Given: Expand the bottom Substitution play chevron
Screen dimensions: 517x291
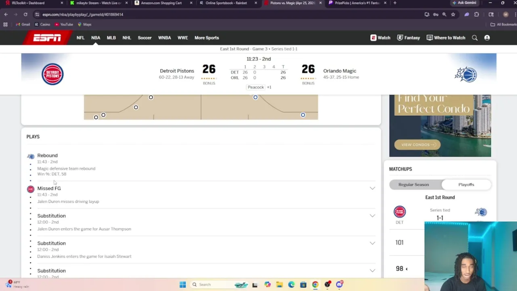Looking at the screenshot, I should tap(372, 271).
